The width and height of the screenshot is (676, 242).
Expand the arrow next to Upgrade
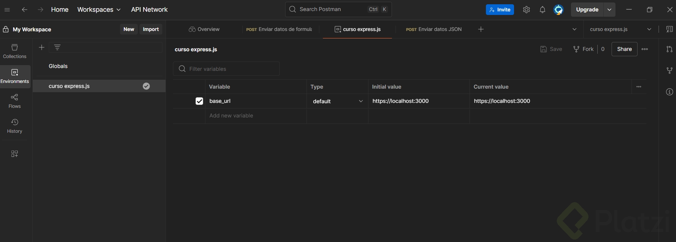(x=609, y=10)
